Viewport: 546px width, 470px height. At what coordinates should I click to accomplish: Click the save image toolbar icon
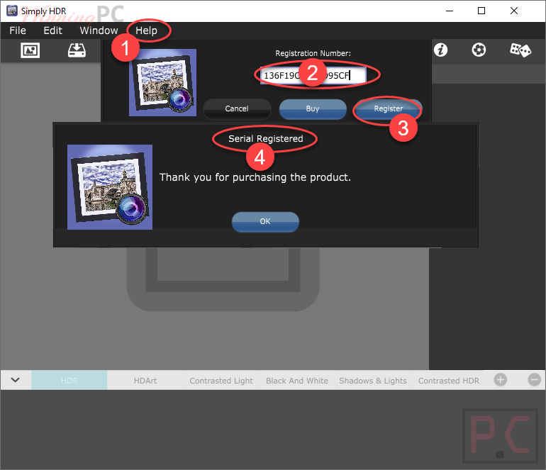point(77,50)
